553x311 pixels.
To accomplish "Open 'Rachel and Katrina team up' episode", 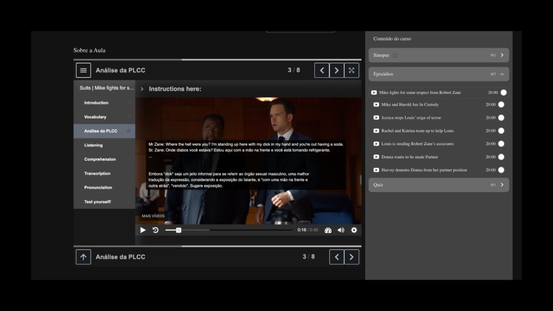I will point(417,131).
